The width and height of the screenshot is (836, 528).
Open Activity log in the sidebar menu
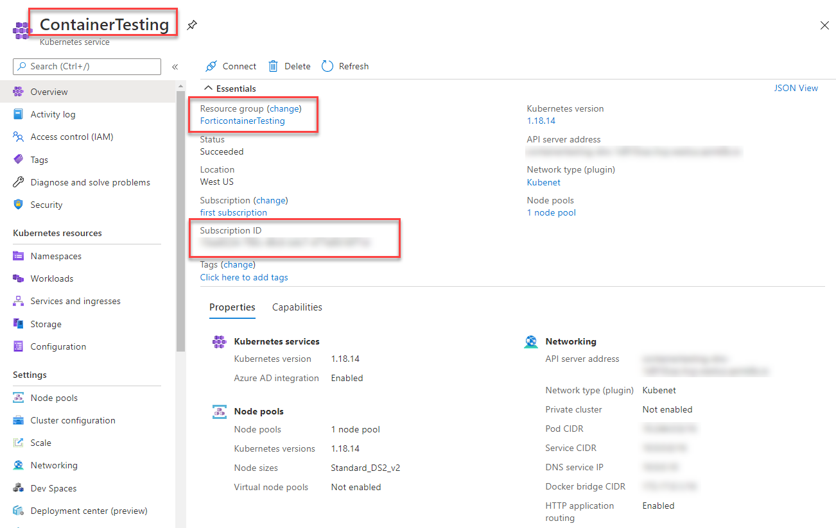(53, 114)
